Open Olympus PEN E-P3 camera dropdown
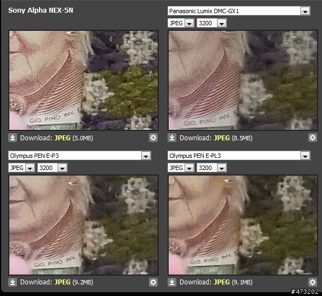The image size is (322, 296). (80, 156)
